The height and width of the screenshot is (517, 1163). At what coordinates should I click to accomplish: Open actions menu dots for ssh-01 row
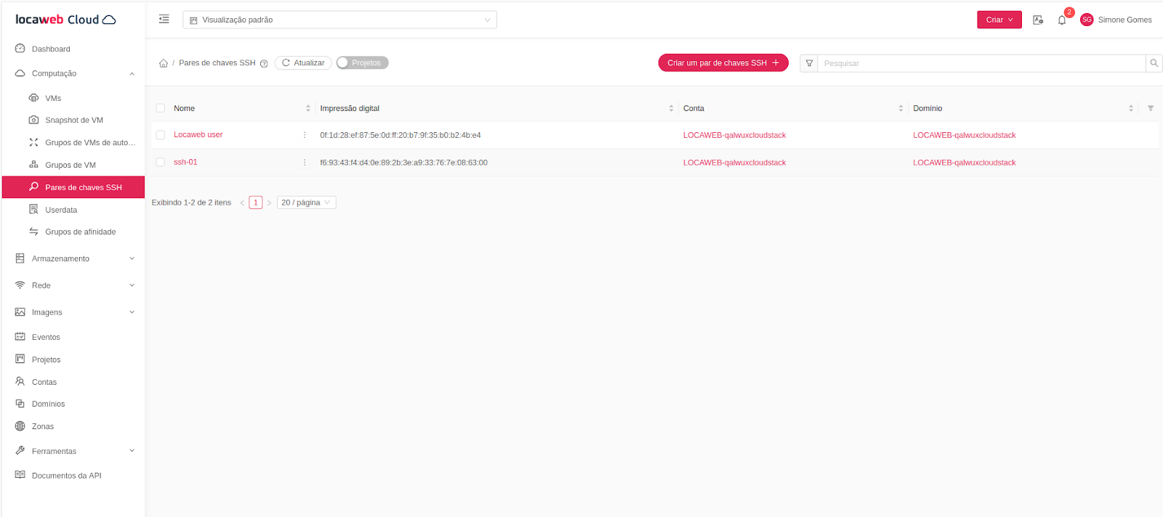coord(305,163)
